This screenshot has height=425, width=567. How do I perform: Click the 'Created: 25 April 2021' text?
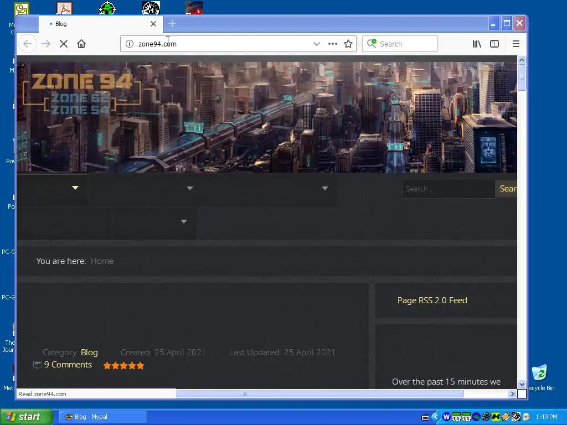(x=163, y=353)
